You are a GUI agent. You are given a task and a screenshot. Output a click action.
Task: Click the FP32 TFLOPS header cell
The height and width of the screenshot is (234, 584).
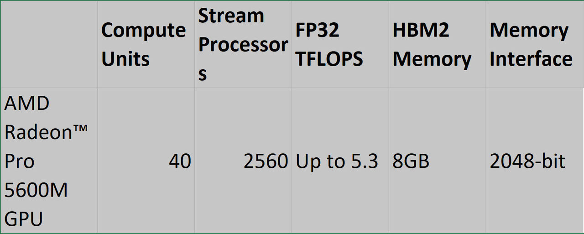(340, 44)
